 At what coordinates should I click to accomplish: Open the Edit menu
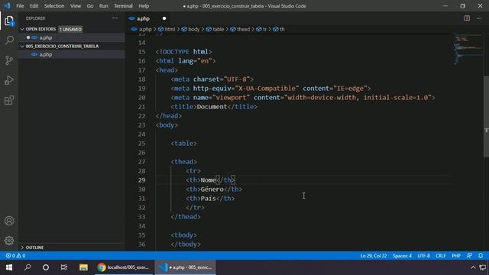(x=34, y=6)
